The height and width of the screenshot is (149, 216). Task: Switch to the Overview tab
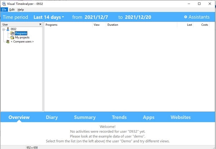coord(19,117)
